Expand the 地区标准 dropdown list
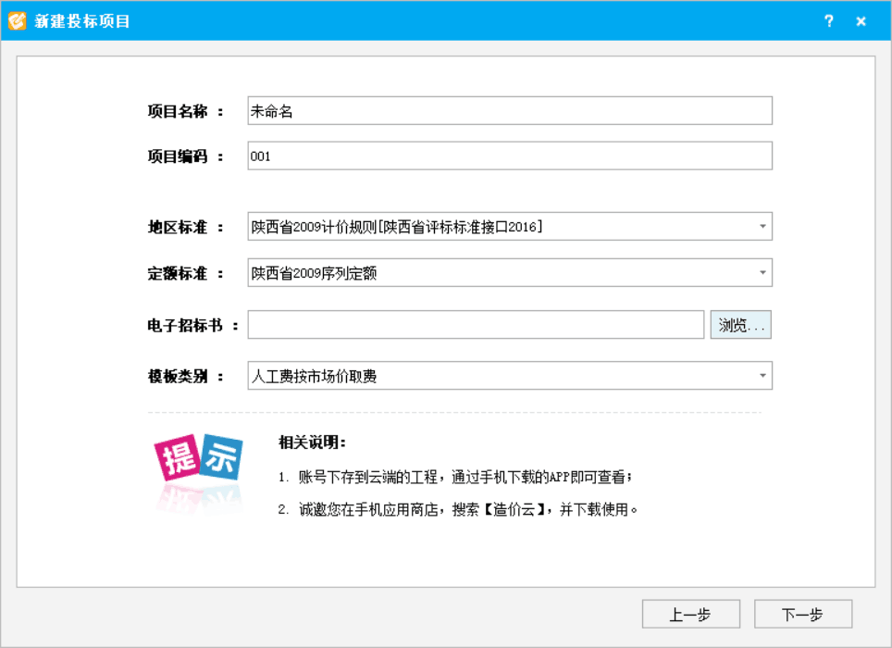The width and height of the screenshot is (892, 648). [762, 226]
